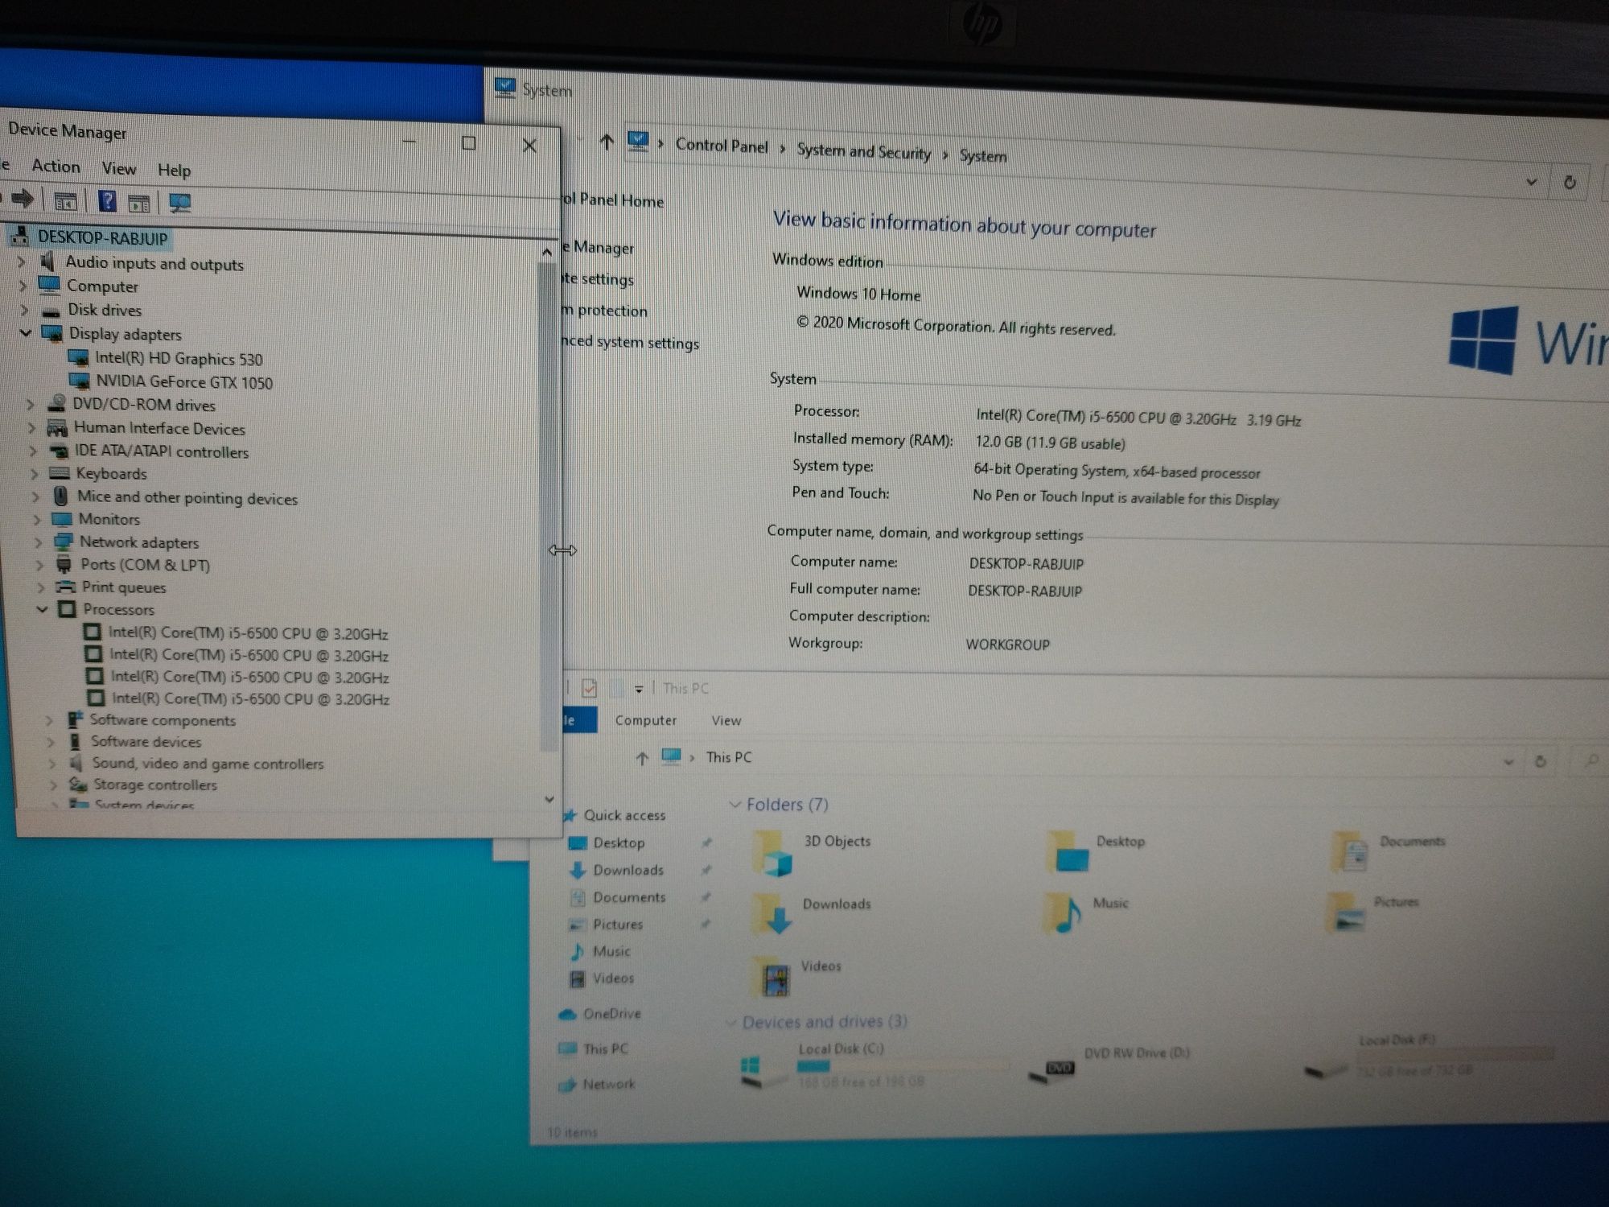Open the Computer ribbon tab in This PC
The width and height of the screenshot is (1609, 1207).
(x=646, y=720)
